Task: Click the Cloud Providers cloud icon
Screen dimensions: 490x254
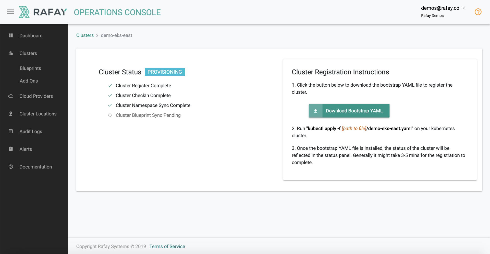Action: point(11,96)
